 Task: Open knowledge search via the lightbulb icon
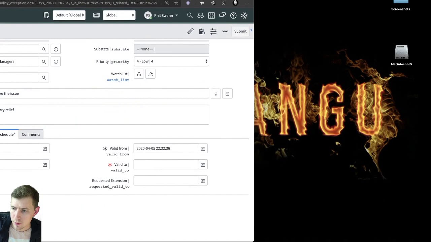pos(216,93)
